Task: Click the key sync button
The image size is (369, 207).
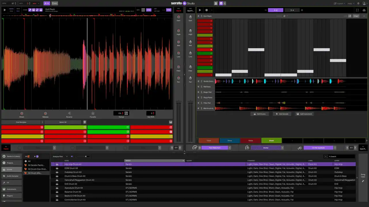Action: pyautogui.click(x=169, y=10)
